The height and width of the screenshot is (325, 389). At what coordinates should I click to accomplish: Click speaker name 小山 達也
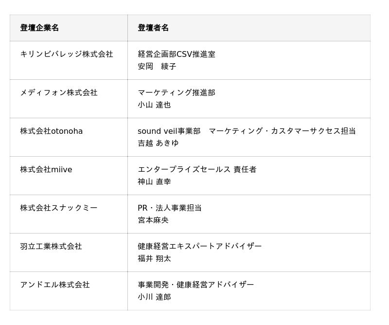(x=154, y=105)
